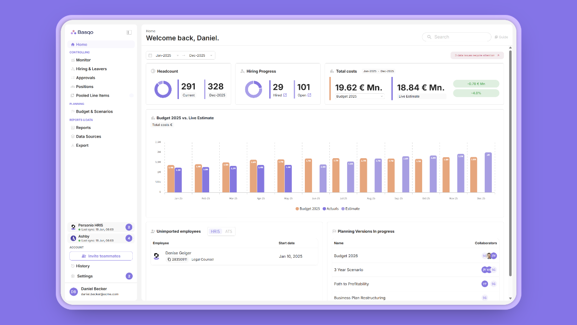The image size is (577, 325).
Task: Toggle the Actuals series in chart legend
Action: [331, 209]
